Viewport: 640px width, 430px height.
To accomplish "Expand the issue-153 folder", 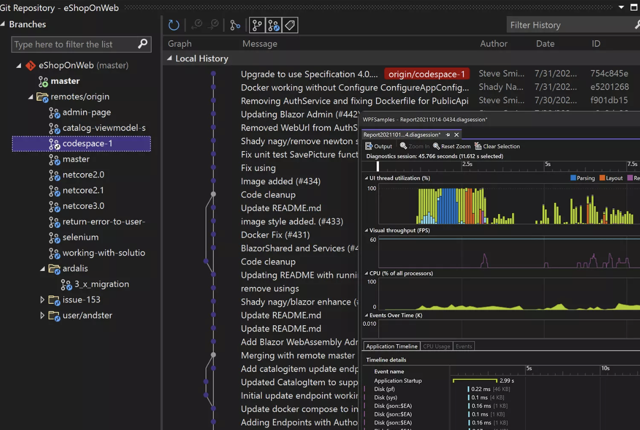I will click(x=42, y=300).
